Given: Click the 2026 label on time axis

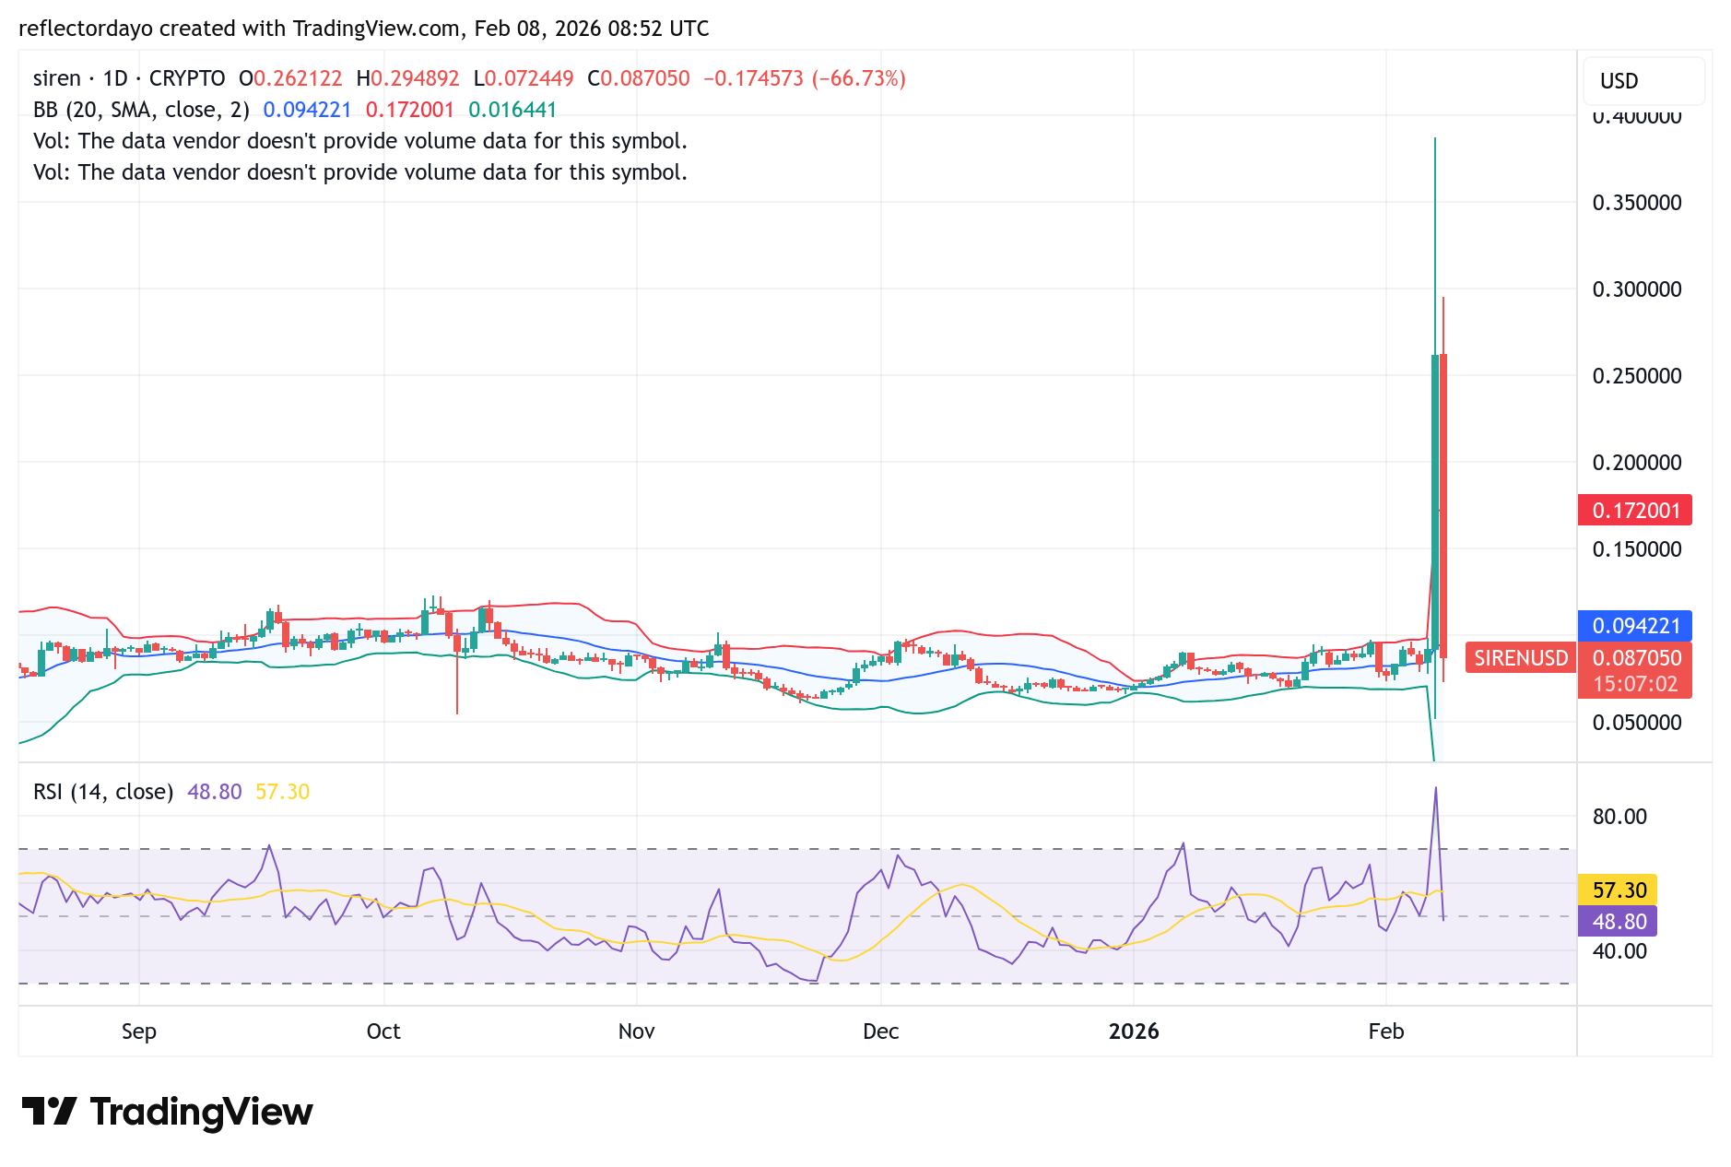Looking at the screenshot, I should coord(1134,1031).
